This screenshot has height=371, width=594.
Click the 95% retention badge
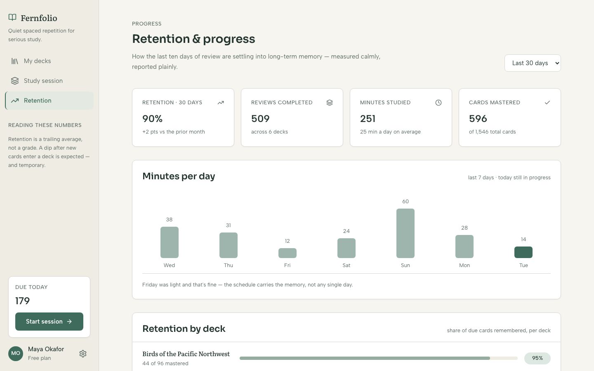[x=537, y=358]
